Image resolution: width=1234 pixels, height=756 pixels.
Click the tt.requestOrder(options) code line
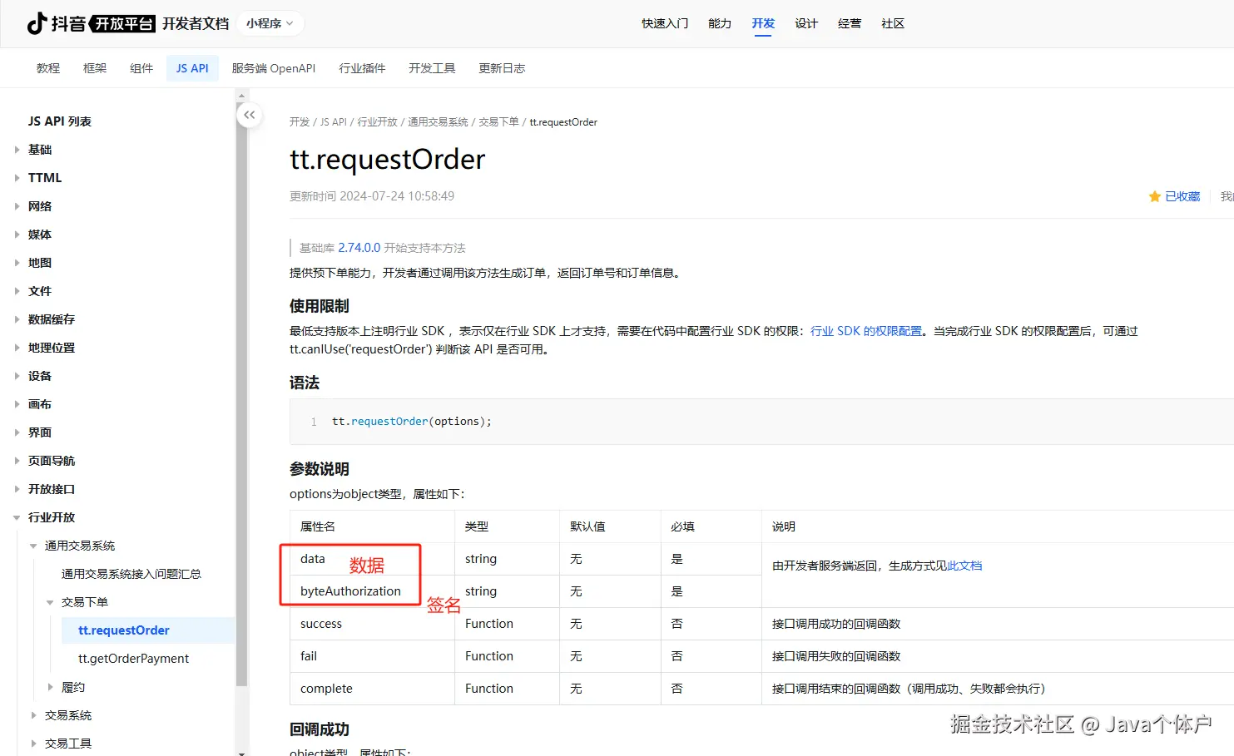[412, 422]
